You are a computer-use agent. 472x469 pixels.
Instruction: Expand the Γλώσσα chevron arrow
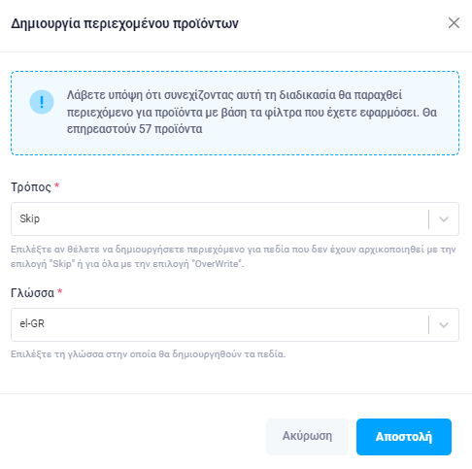click(x=444, y=324)
